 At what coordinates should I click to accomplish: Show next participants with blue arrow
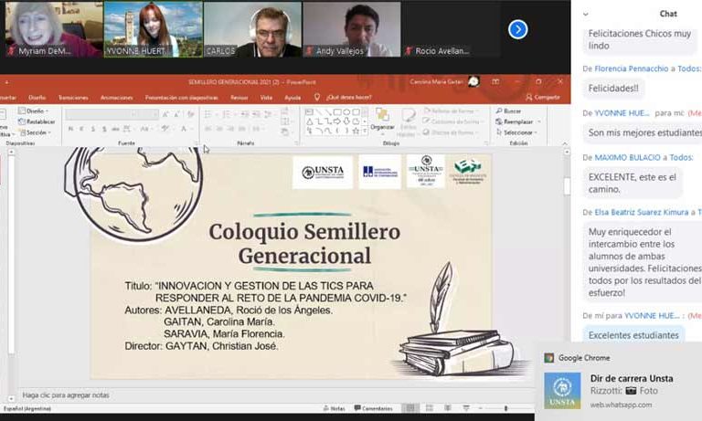point(517,29)
